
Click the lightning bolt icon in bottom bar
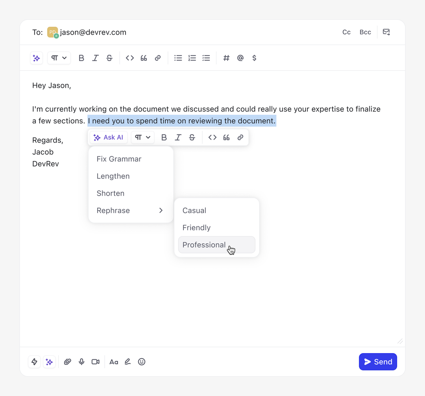34,362
